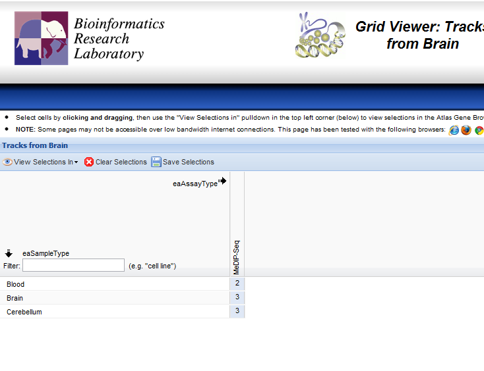Click the elephant logo image
This screenshot has height=371, width=484.
click(x=42, y=38)
